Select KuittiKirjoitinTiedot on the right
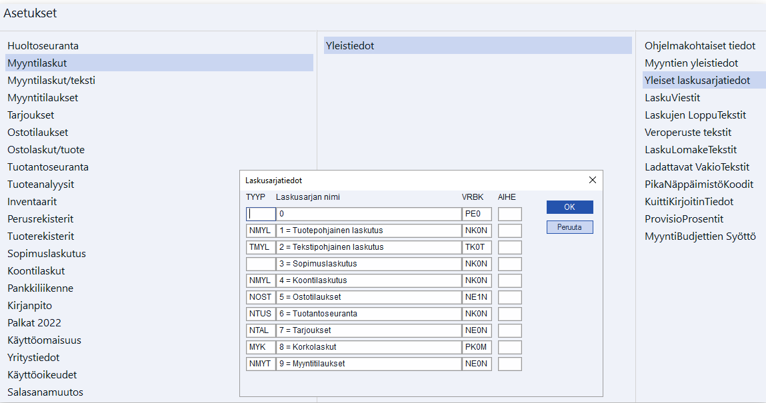Image resolution: width=766 pixels, height=403 pixels. tap(689, 202)
